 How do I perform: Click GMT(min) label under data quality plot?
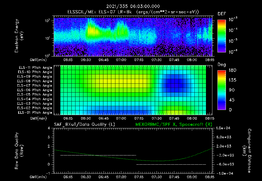pyautogui.click(x=38, y=177)
